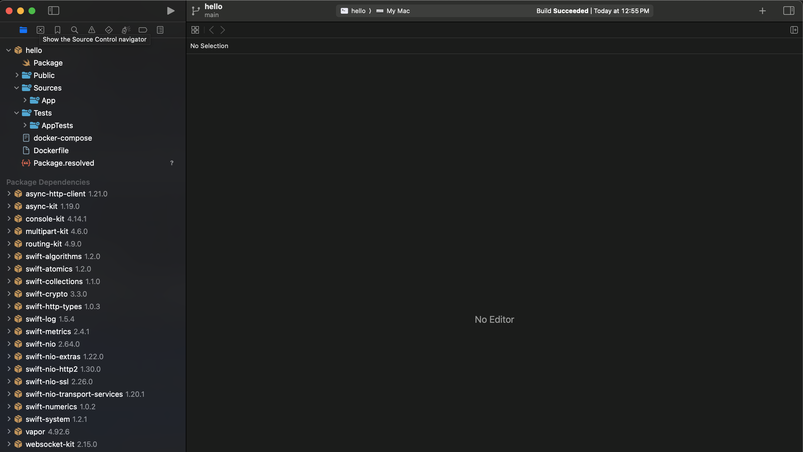Show the Report navigator icon
803x452 pixels.
160,30
